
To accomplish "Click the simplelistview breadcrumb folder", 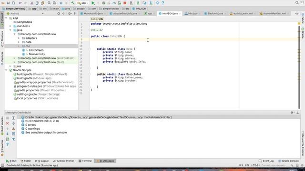I will [109, 9].
